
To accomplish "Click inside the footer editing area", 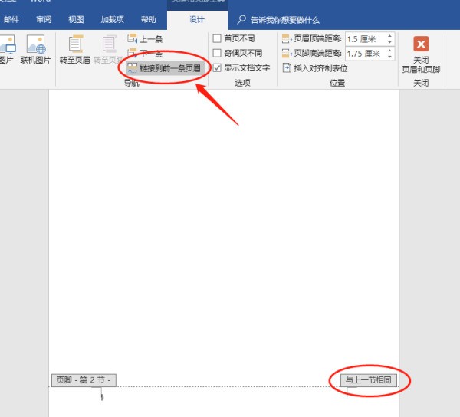I will pos(224,402).
